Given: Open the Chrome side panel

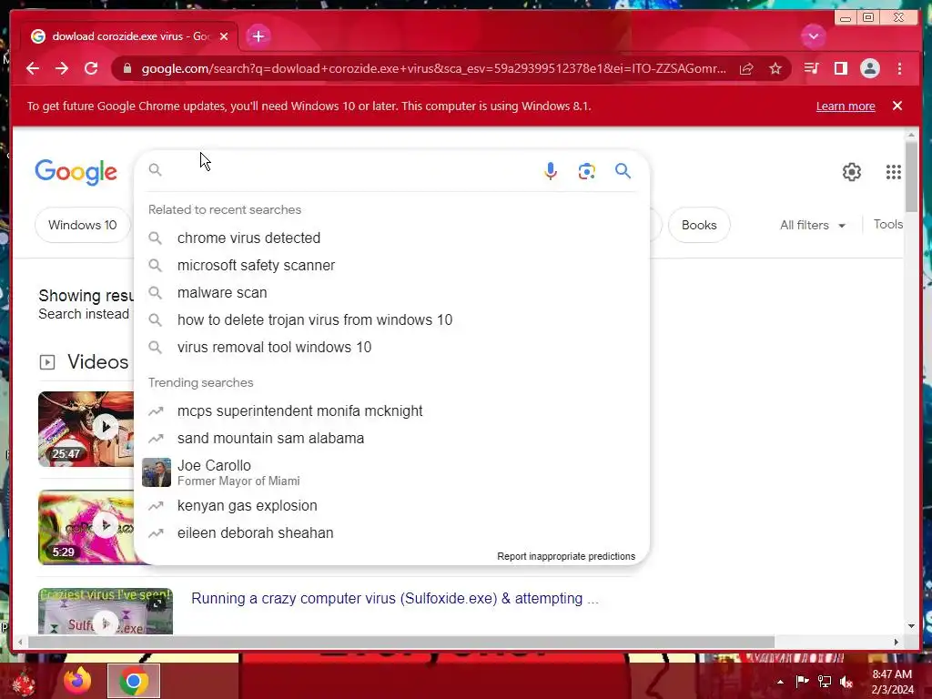Looking at the screenshot, I should coord(840,68).
